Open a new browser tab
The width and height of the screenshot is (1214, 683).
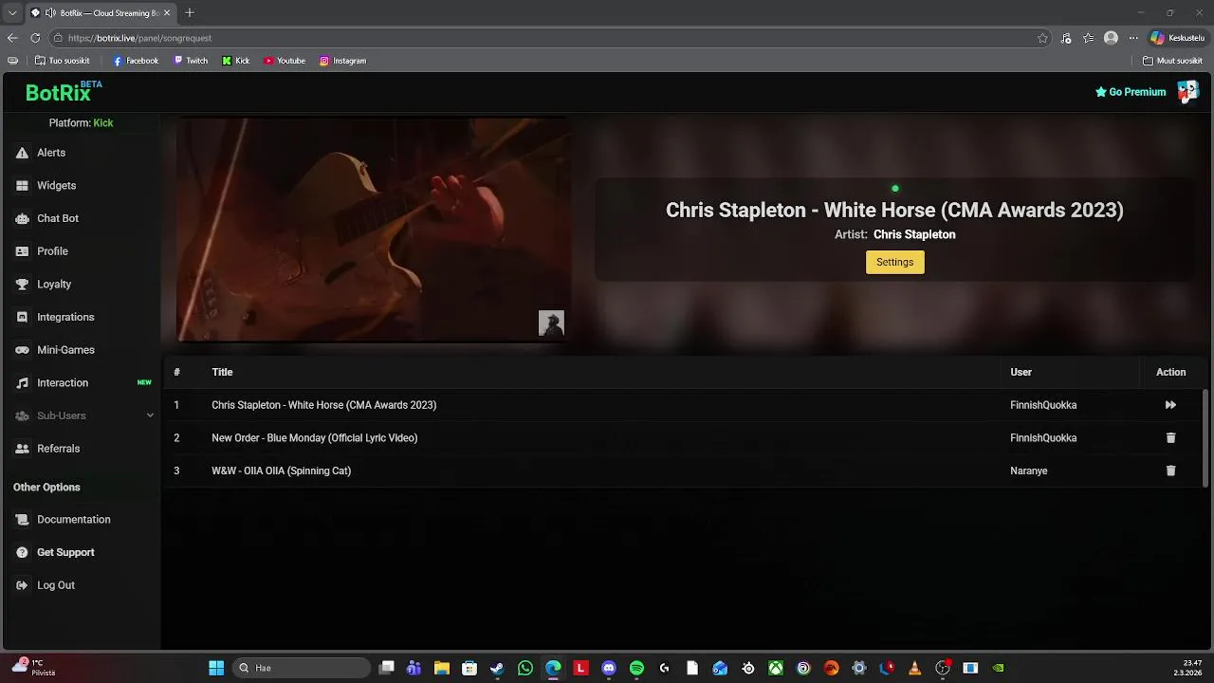[190, 13]
